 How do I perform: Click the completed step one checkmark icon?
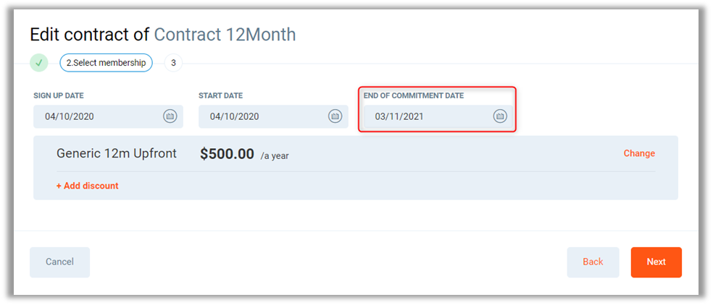(x=39, y=63)
